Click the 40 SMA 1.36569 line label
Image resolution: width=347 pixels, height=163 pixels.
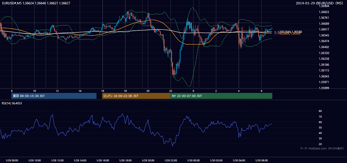click(287, 34)
